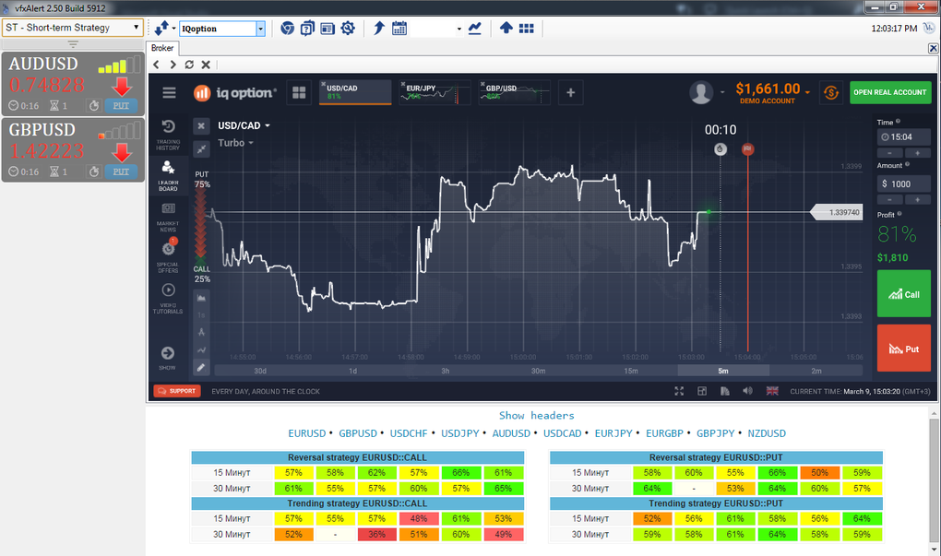
Task: Open the Chrome browser icon in toolbar
Action: [288, 29]
